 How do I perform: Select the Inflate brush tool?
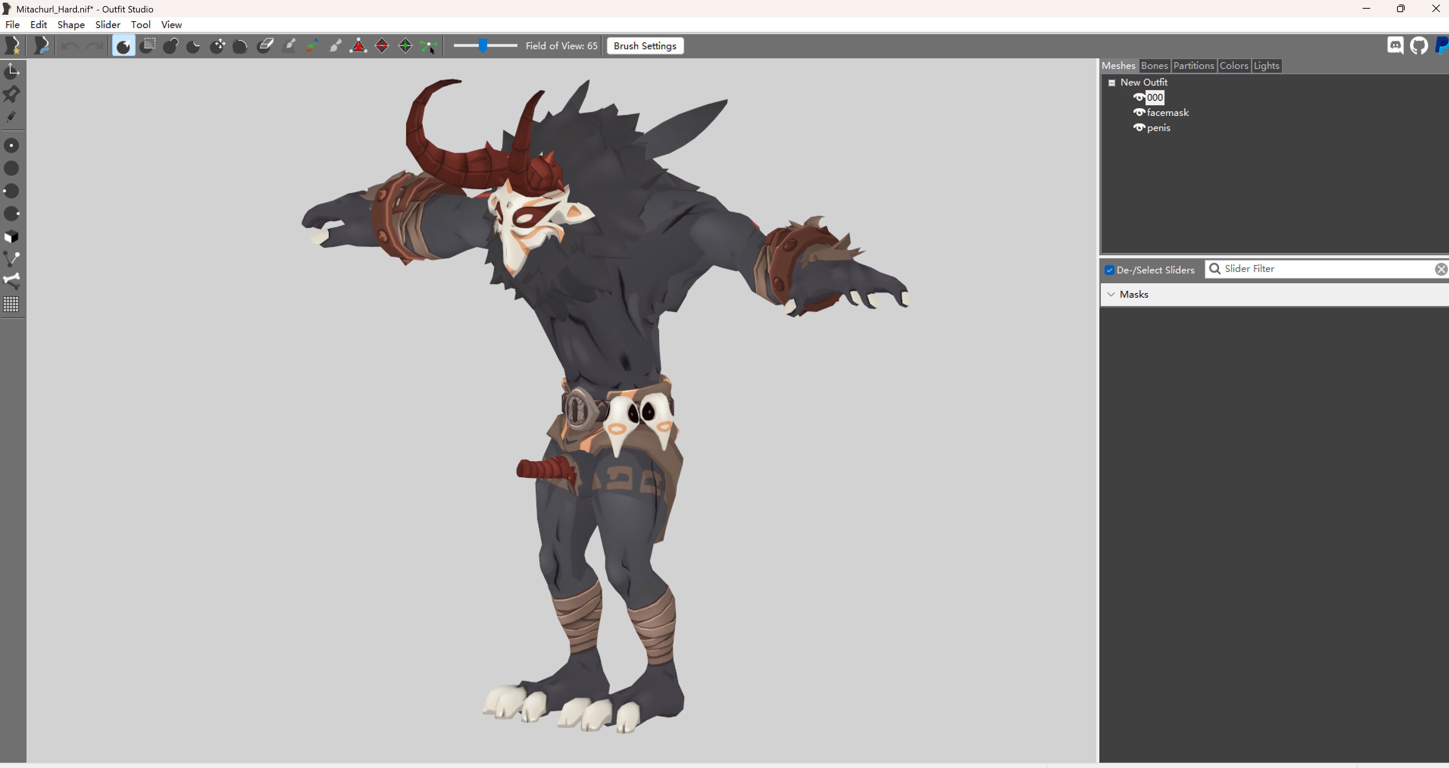click(x=170, y=45)
